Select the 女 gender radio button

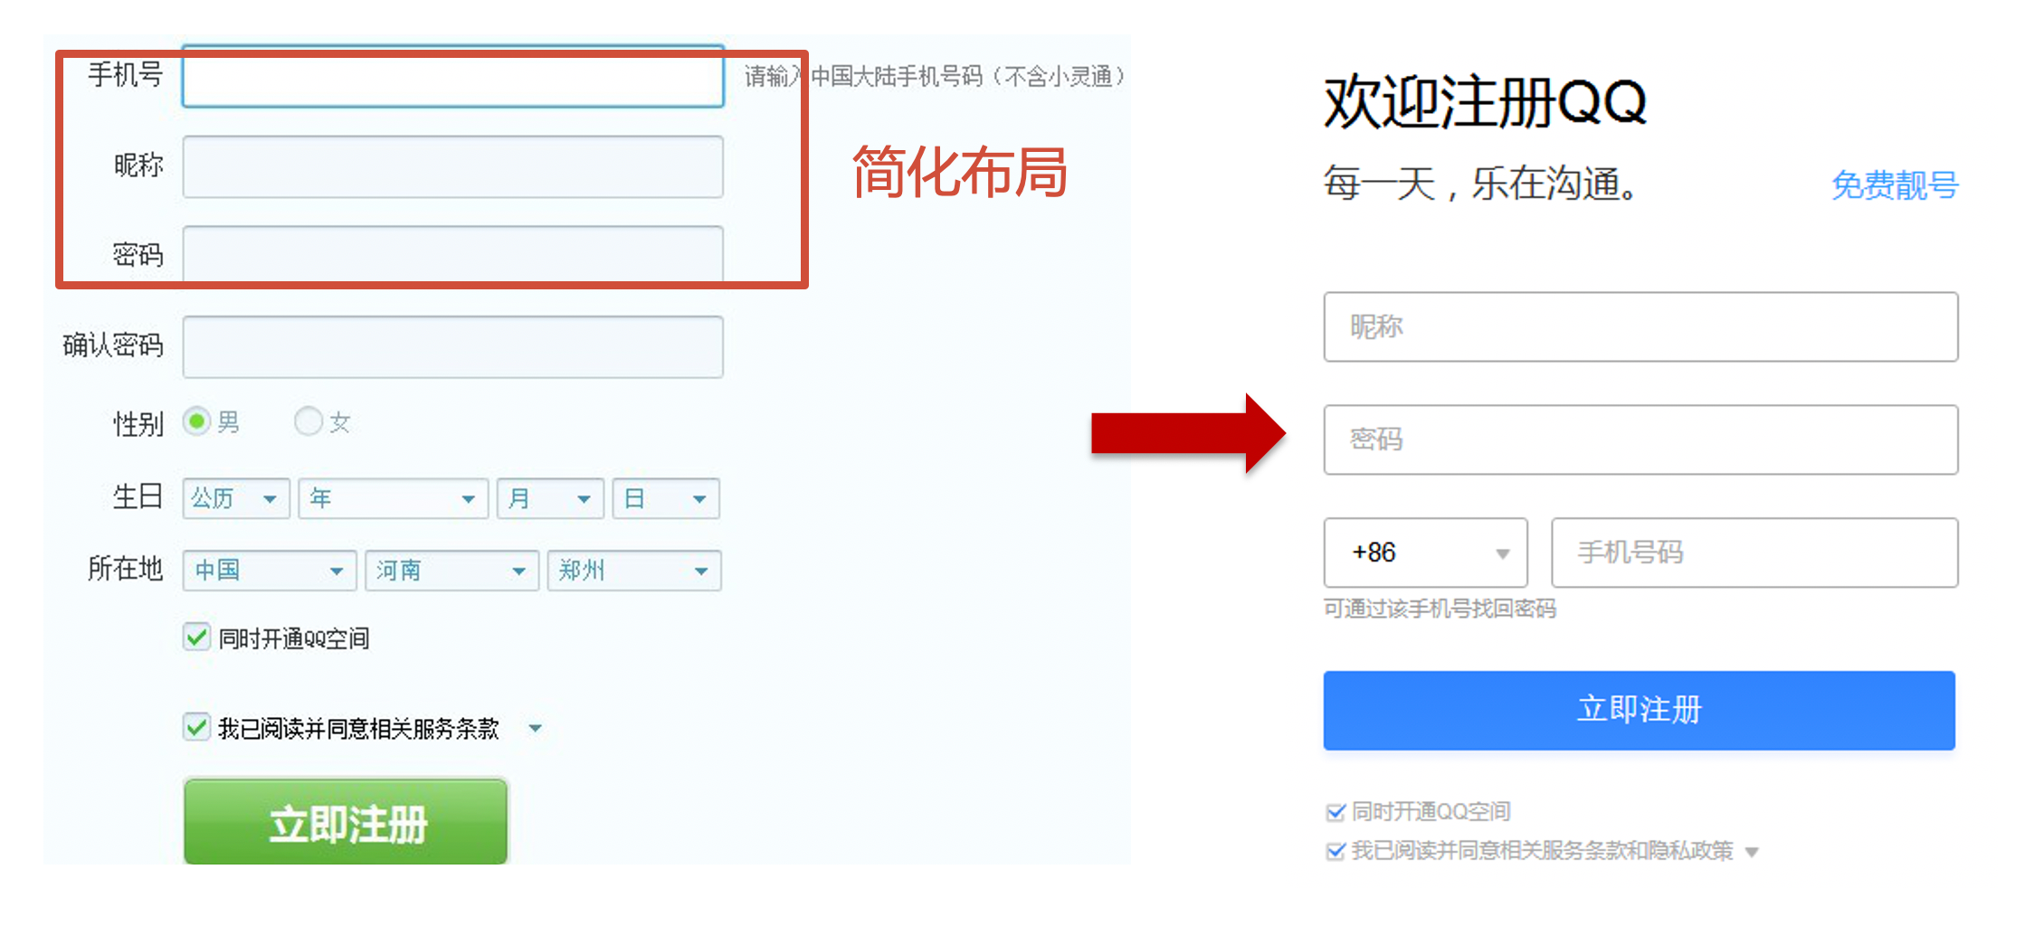(309, 421)
